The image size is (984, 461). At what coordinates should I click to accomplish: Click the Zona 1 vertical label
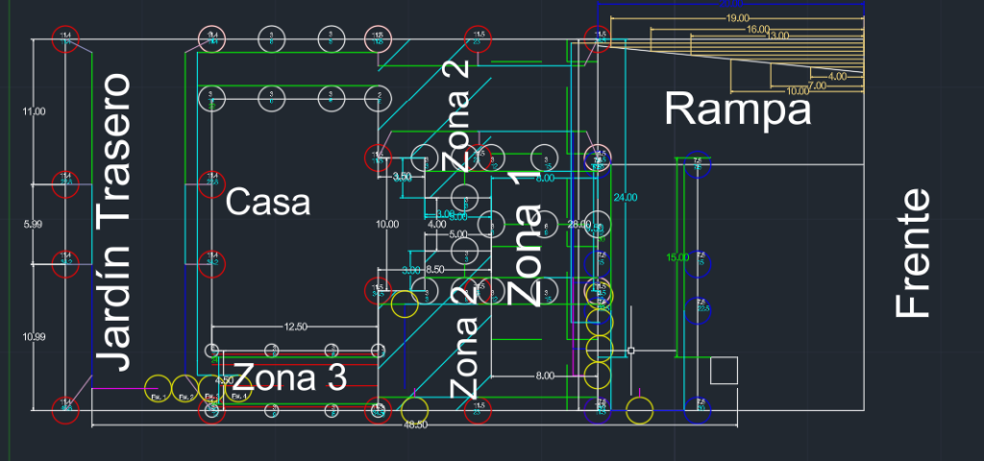524,240
